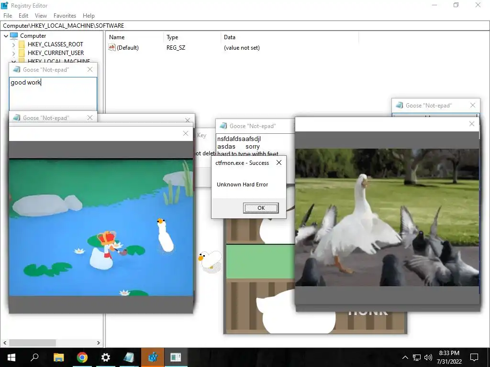Viewport: 490px width, 367px height.
Task: Click notepad icon of right-side Goose Not-epad
Action: pos(400,105)
